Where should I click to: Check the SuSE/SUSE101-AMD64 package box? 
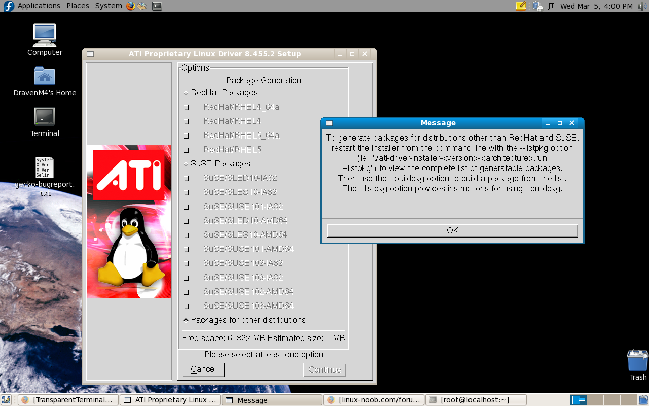click(x=186, y=249)
